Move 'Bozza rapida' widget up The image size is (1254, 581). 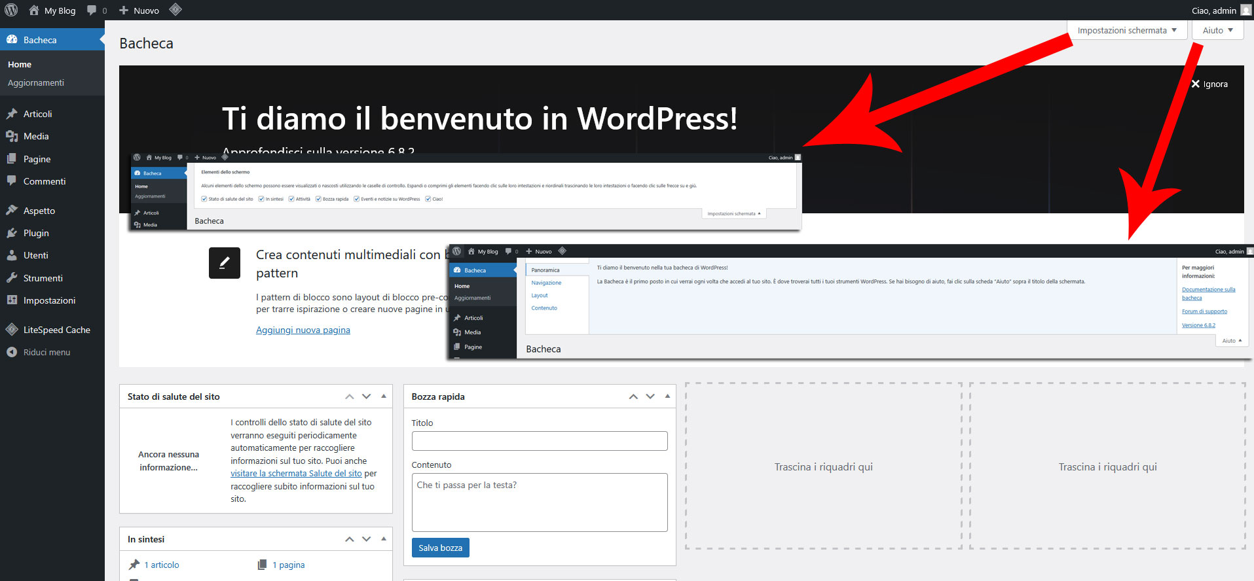(x=633, y=396)
